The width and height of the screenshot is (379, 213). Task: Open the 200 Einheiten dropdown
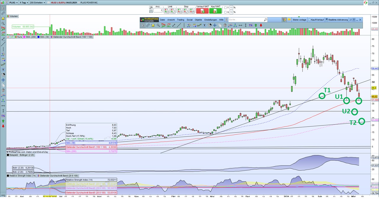click(x=38, y=2)
